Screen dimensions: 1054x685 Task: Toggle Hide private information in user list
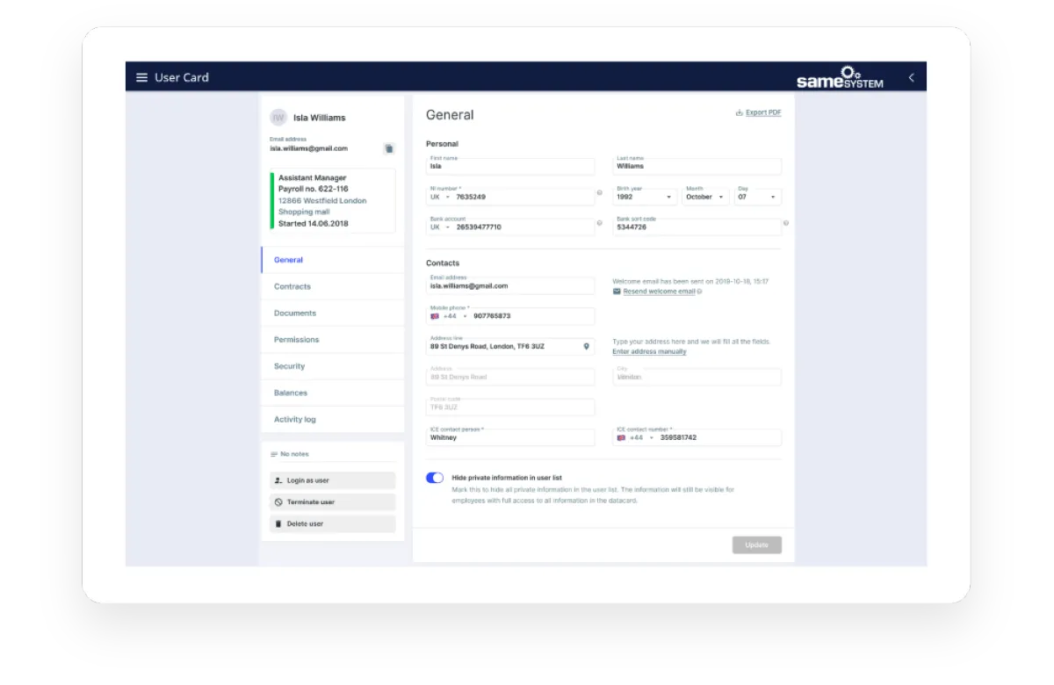point(435,478)
